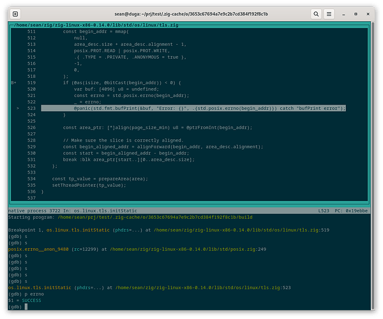Image resolution: width=383 pixels, height=319 pixels.
Task: Click the comment Make sure the slice is correctly aligned
Action: [x=123, y=140]
